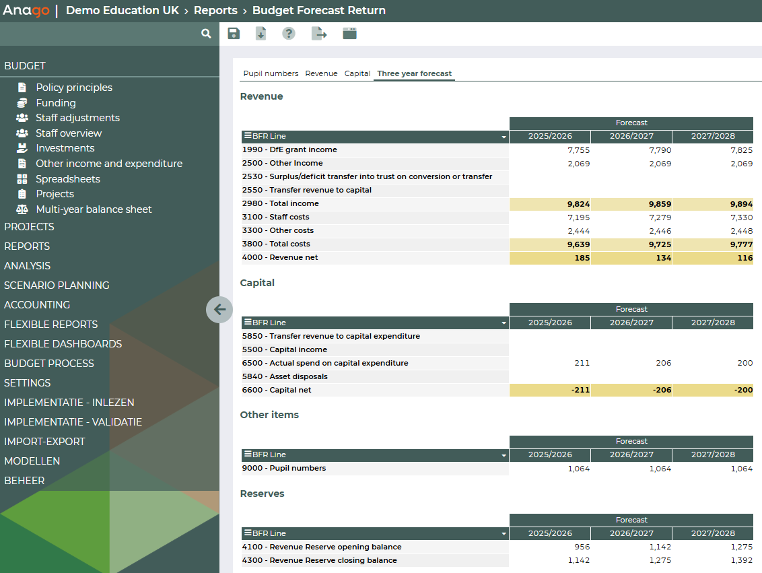The height and width of the screenshot is (573, 762).
Task: Expand the PROJECTS sidebar section
Action: [x=29, y=227]
